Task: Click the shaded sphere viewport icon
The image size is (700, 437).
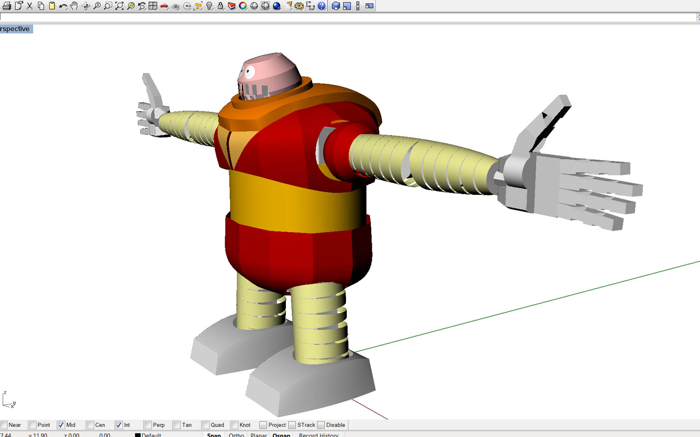Action: (x=254, y=6)
